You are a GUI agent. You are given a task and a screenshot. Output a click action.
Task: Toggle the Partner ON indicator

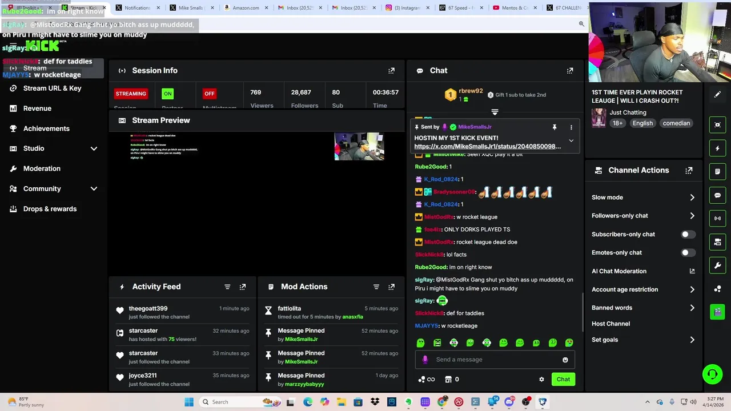point(167,94)
